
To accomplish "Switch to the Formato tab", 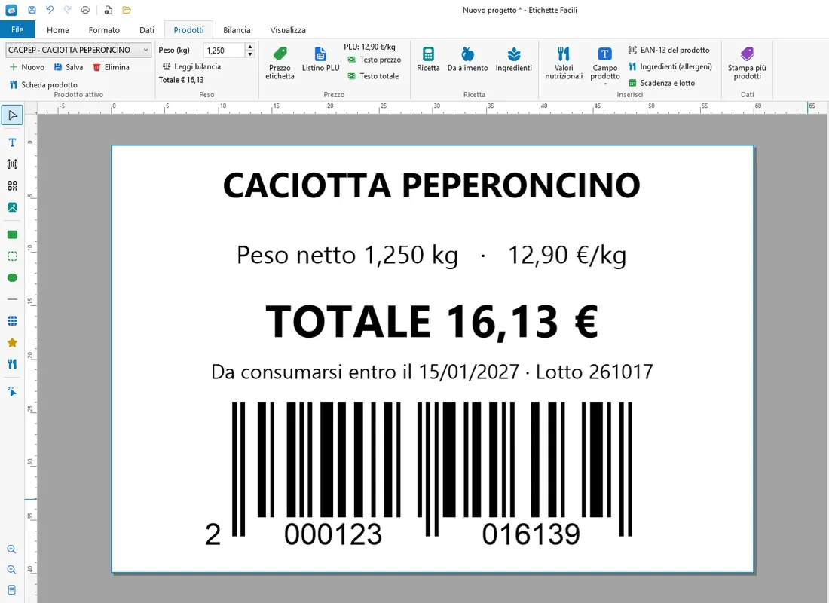I will (x=104, y=30).
